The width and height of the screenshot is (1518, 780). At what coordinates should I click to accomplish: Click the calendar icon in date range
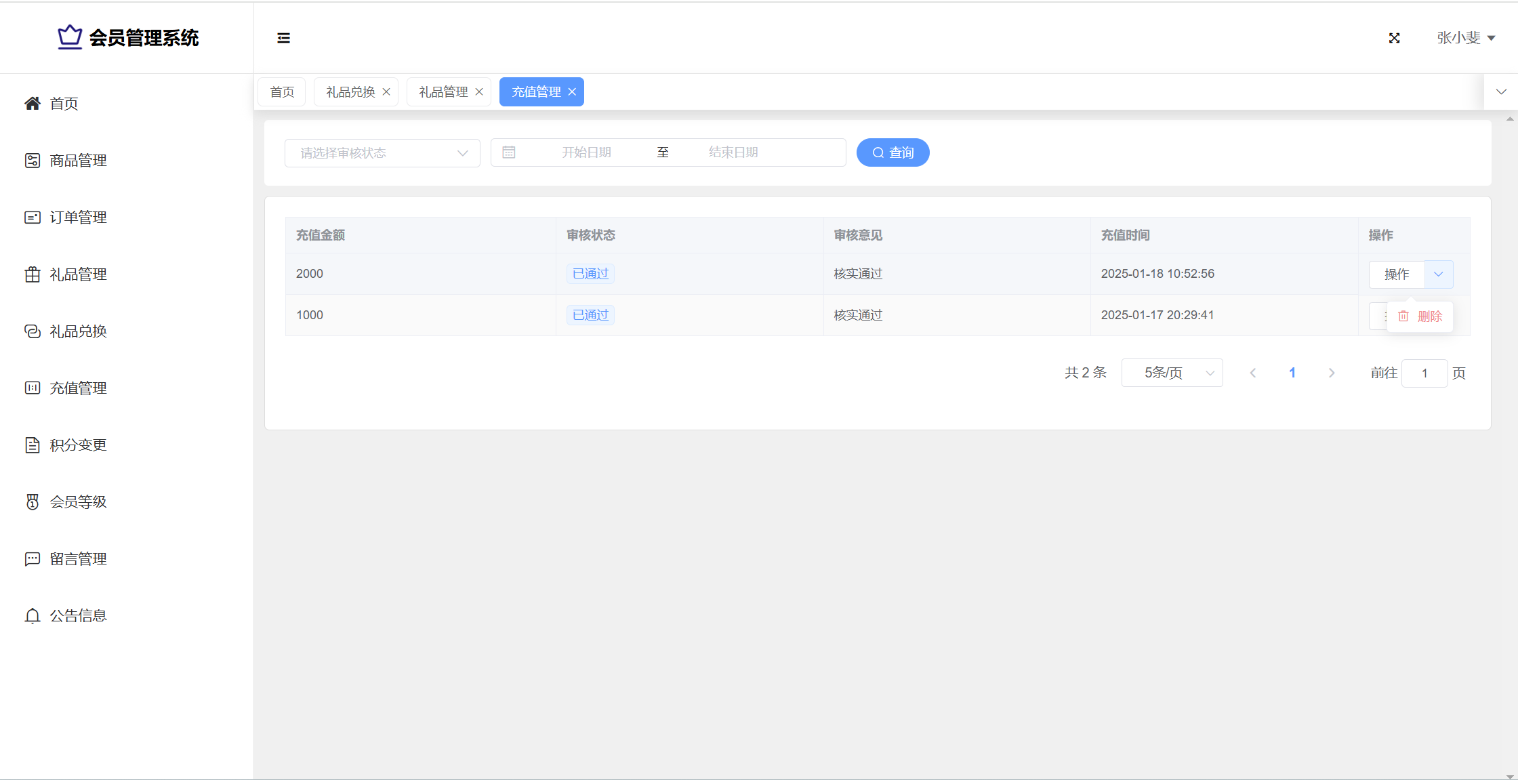coord(509,152)
